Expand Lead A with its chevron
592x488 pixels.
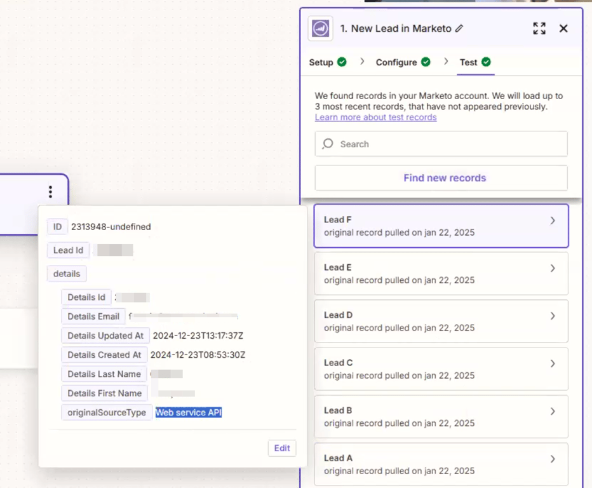tap(553, 459)
